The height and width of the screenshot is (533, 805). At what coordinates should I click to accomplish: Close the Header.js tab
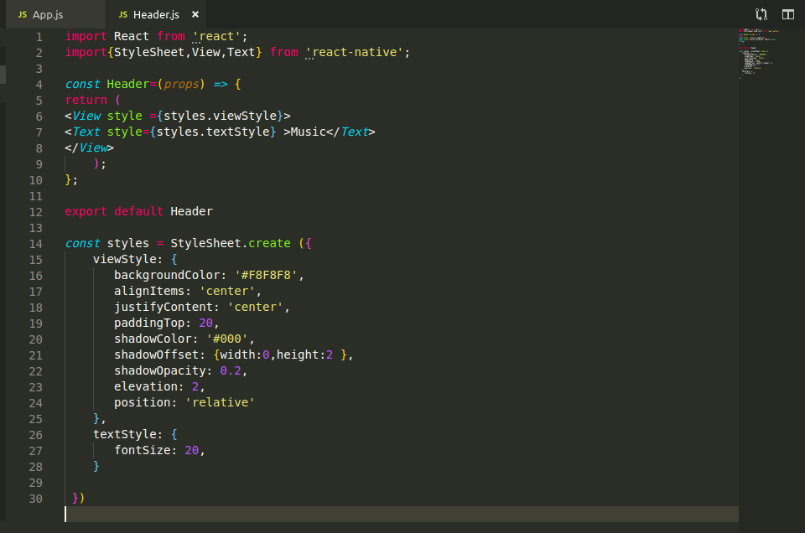point(196,13)
